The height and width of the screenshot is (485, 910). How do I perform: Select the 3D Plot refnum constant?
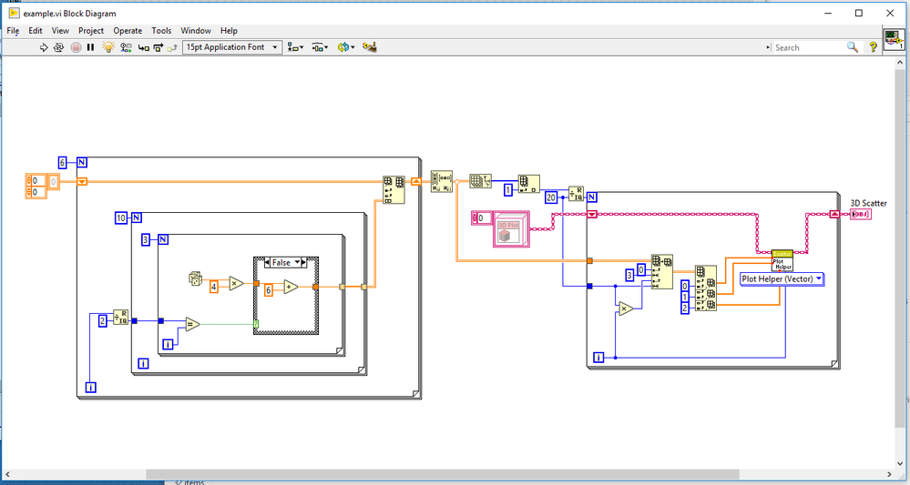[x=511, y=229]
